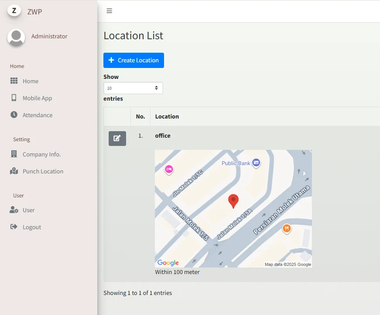Click the orange restaurant map marker

click(287, 229)
